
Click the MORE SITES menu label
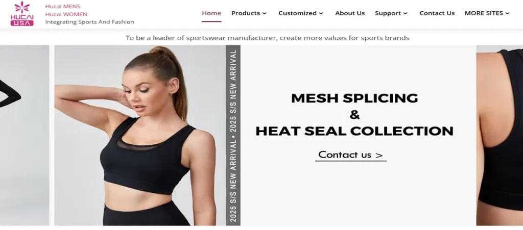(x=484, y=13)
